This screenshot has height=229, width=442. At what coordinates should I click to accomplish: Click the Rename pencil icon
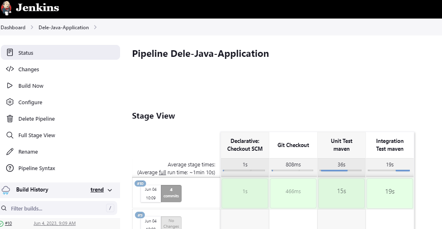(10, 152)
